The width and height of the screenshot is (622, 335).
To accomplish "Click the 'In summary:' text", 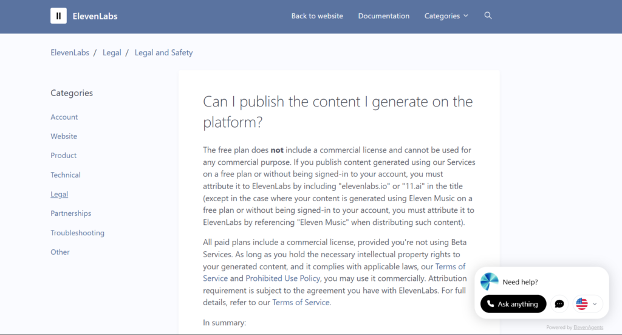I will click(225, 323).
